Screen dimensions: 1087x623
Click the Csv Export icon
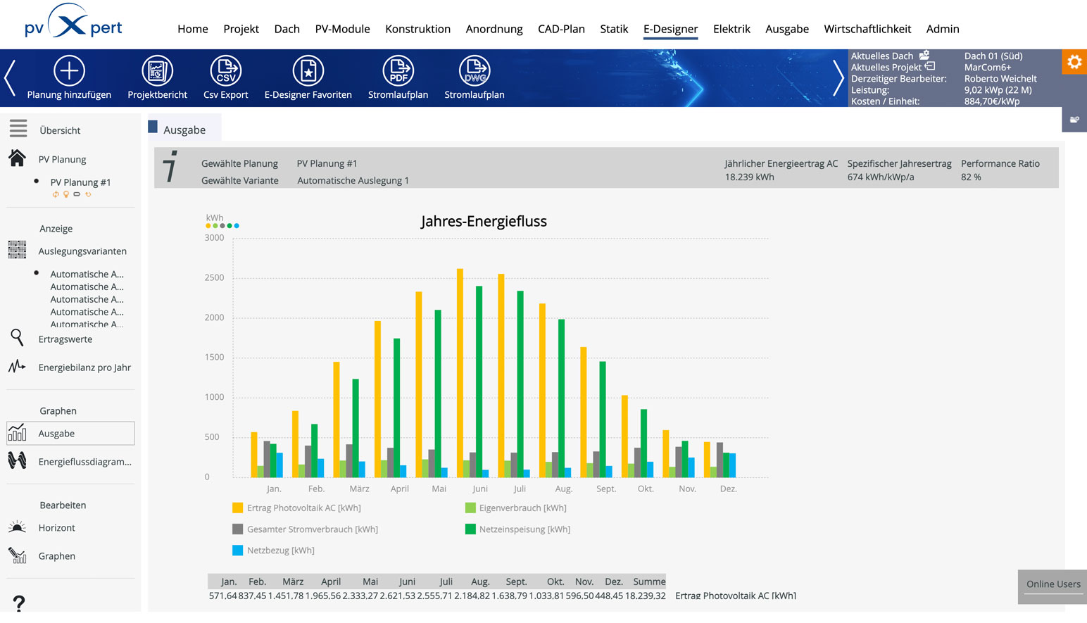click(225, 71)
